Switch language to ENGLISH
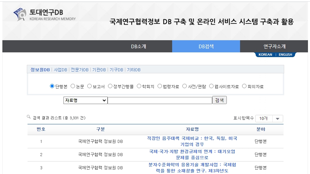310x174 pixels. pyautogui.click(x=285, y=55)
